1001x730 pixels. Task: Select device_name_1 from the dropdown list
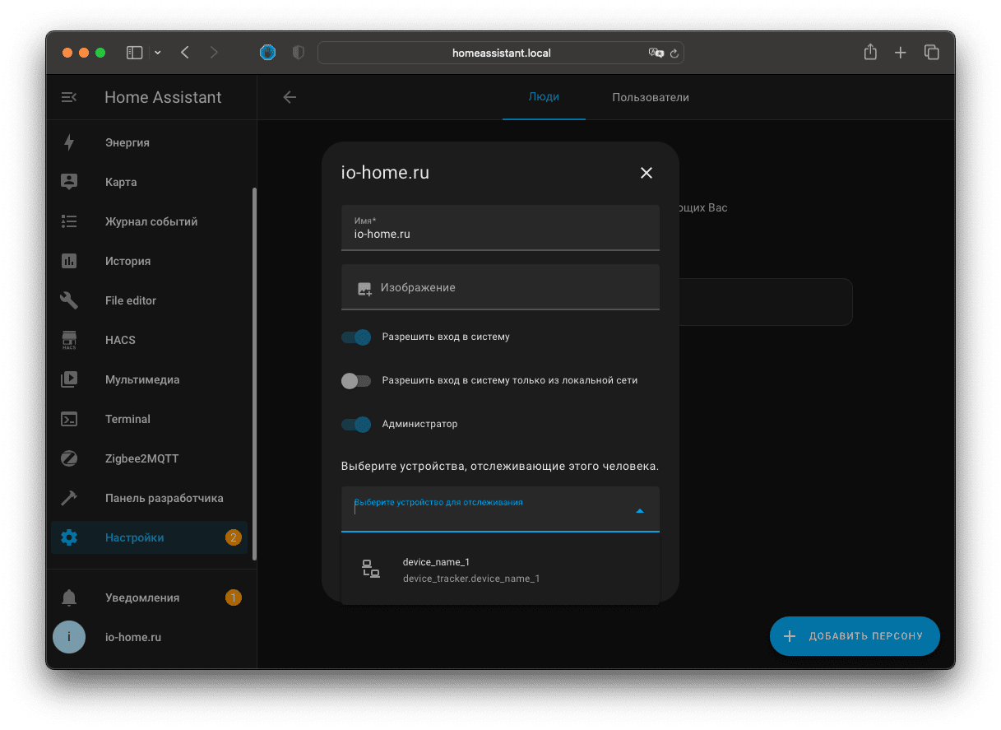coord(470,570)
